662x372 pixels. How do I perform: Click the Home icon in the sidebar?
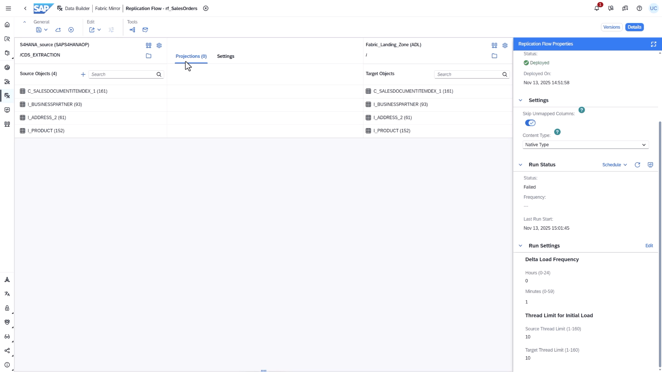click(7, 24)
